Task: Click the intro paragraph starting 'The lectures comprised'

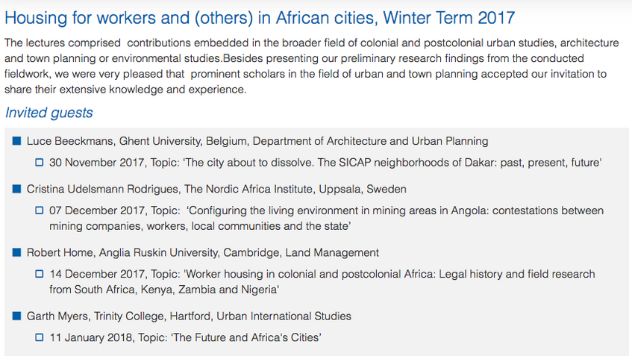Action: pyautogui.click(x=312, y=66)
